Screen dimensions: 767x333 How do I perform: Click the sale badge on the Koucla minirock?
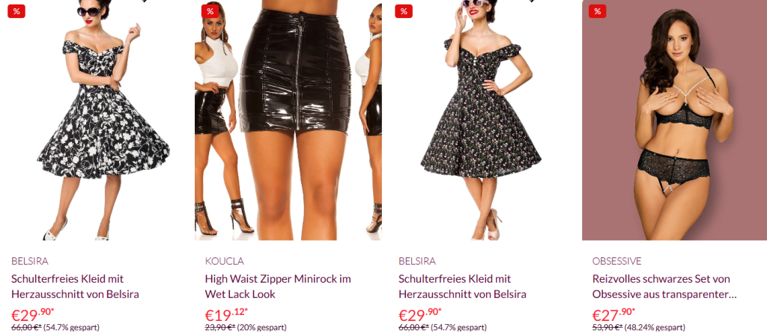point(210,11)
